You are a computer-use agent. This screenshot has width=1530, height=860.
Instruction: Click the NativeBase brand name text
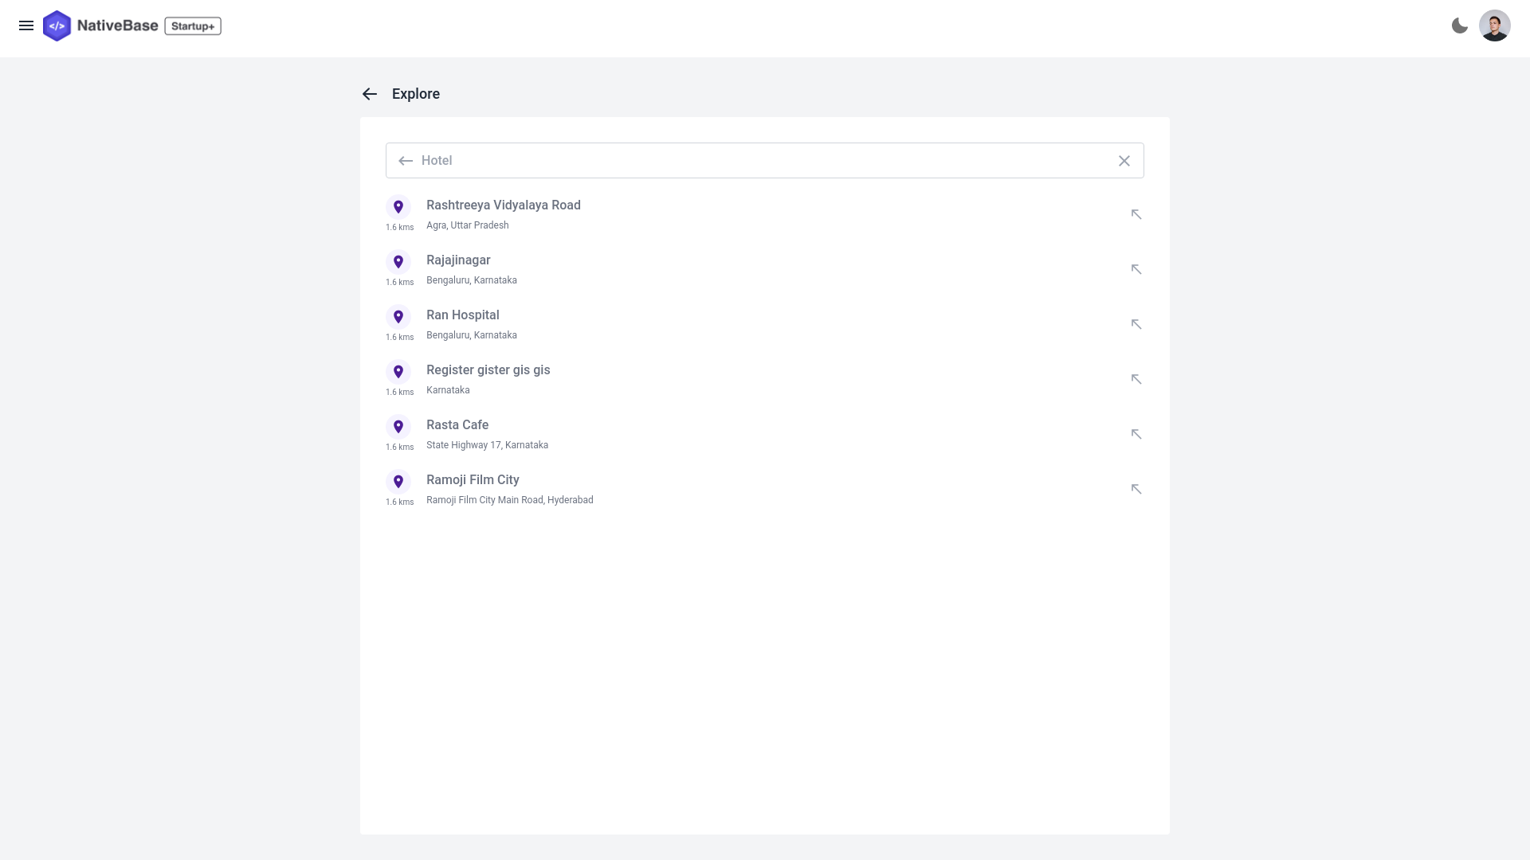(118, 25)
